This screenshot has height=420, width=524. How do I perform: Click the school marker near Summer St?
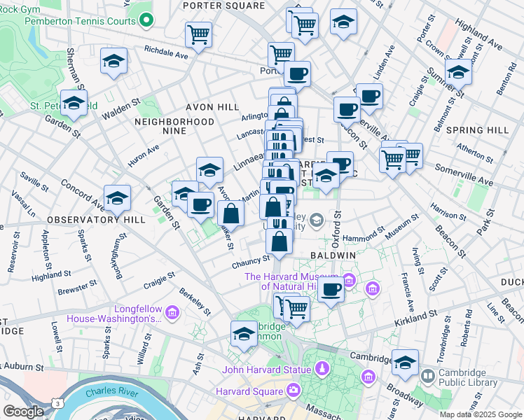458,72
